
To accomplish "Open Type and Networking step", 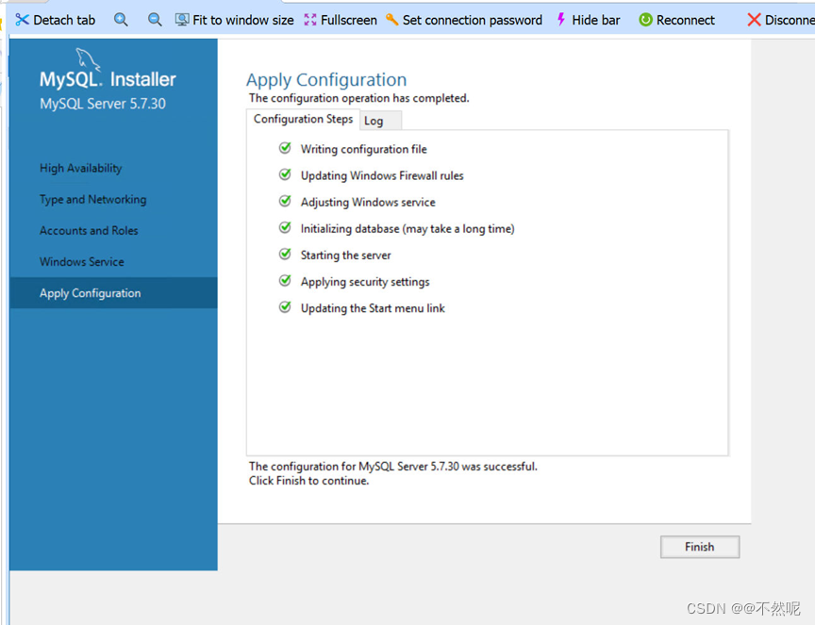I will (x=93, y=200).
